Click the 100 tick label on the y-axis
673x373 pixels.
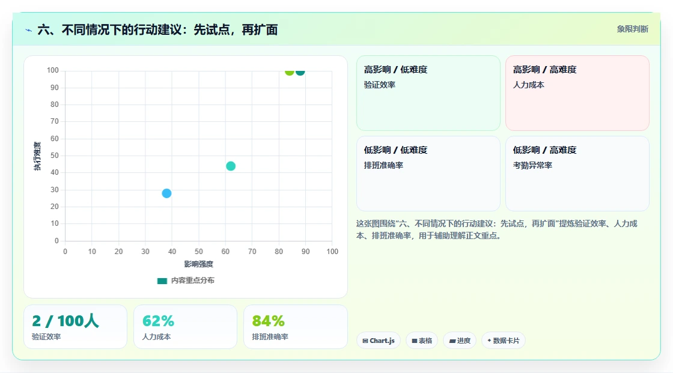(53, 70)
